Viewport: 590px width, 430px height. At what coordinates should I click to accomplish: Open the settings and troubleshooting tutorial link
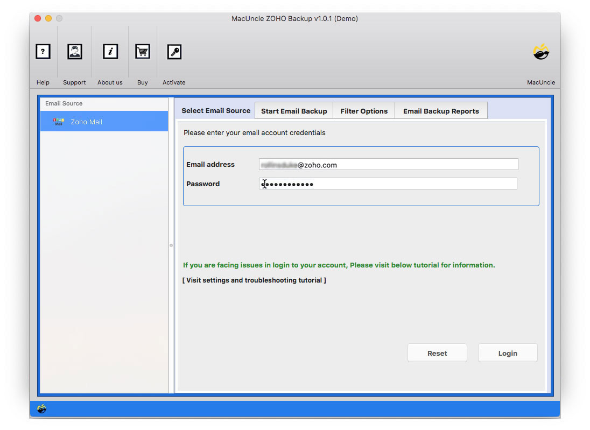click(x=255, y=280)
